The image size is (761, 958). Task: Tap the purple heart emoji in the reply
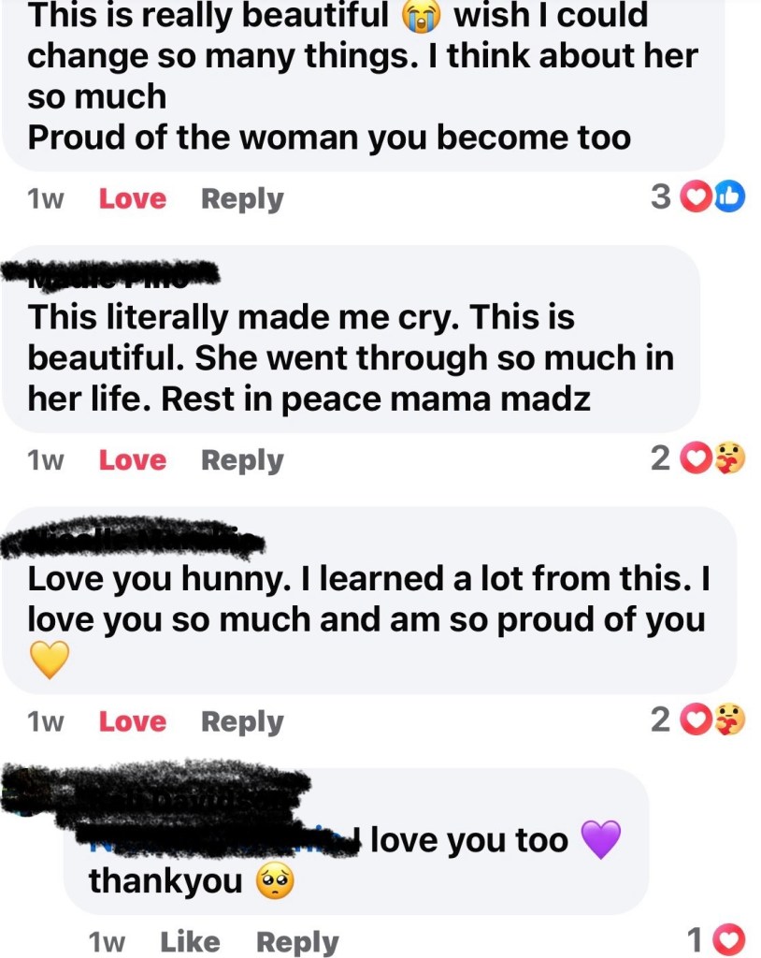pyautogui.click(x=600, y=839)
